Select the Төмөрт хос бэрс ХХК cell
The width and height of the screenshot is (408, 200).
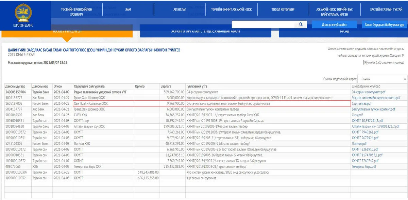click(x=103, y=167)
